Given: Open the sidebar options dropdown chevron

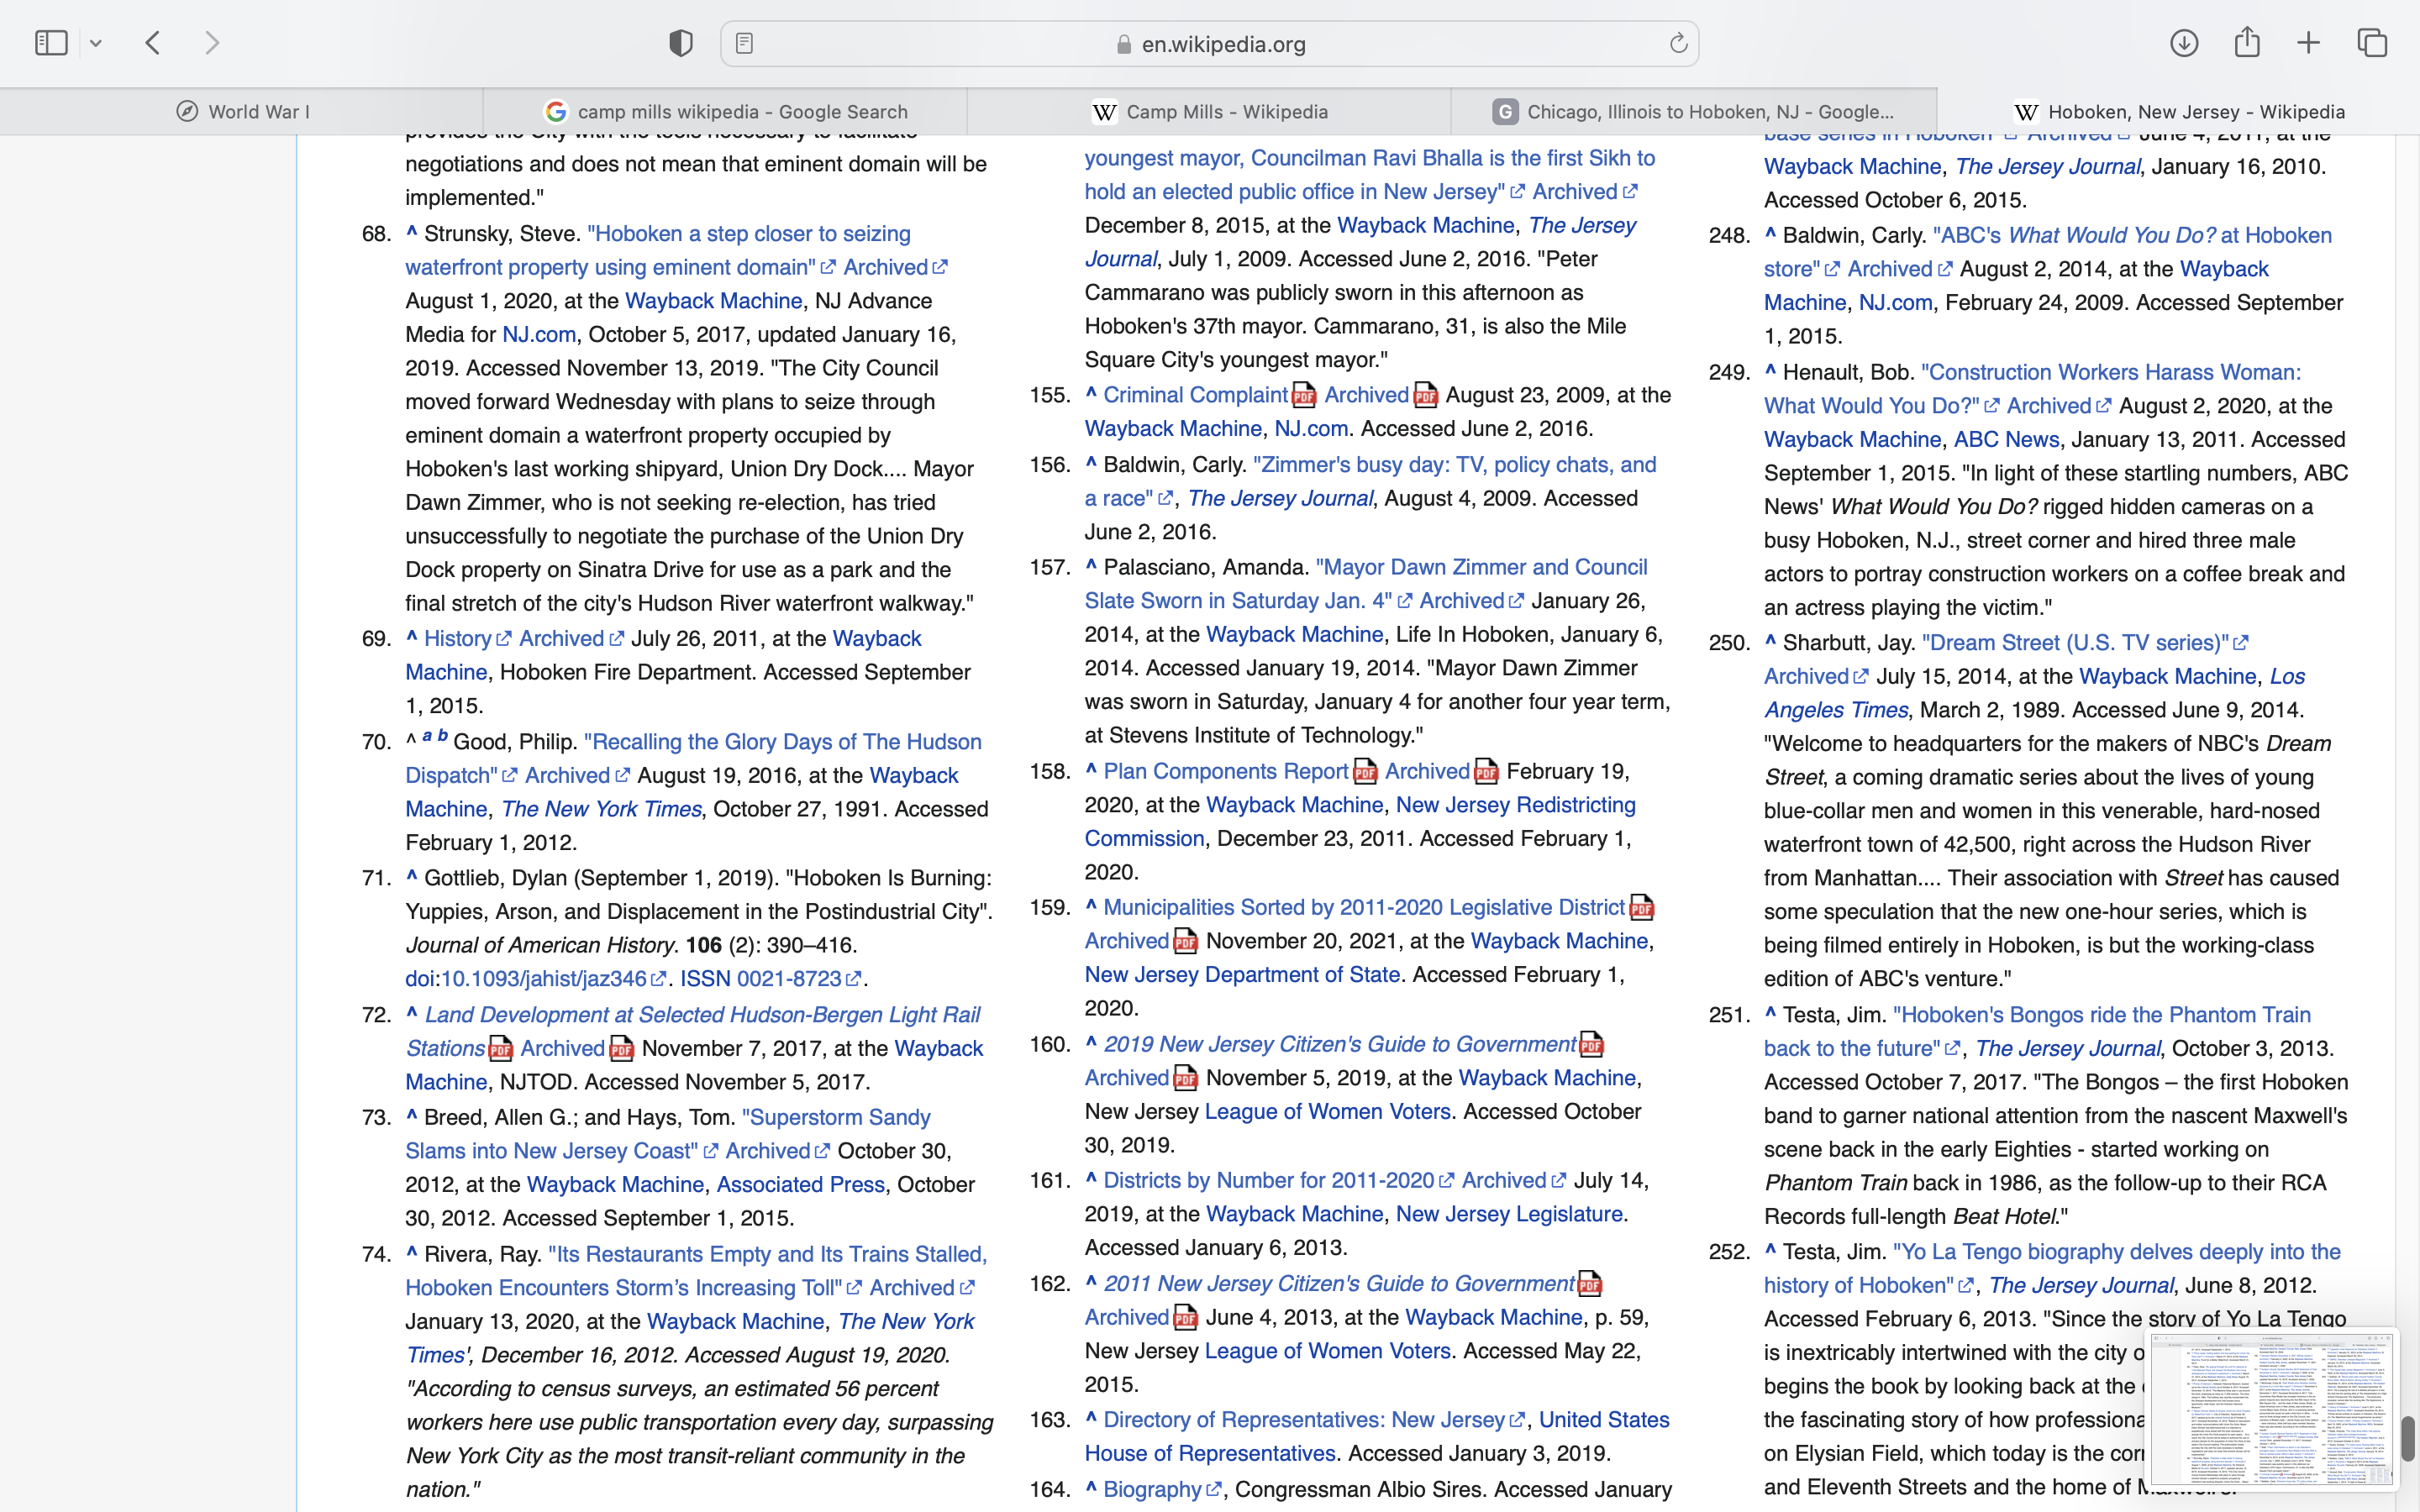Looking at the screenshot, I should pos(96,43).
